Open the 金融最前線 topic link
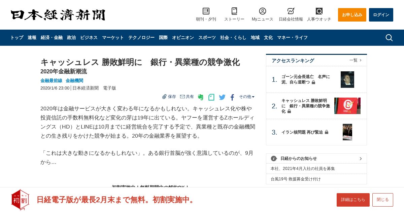This screenshot has width=404, height=212. (x=51, y=81)
